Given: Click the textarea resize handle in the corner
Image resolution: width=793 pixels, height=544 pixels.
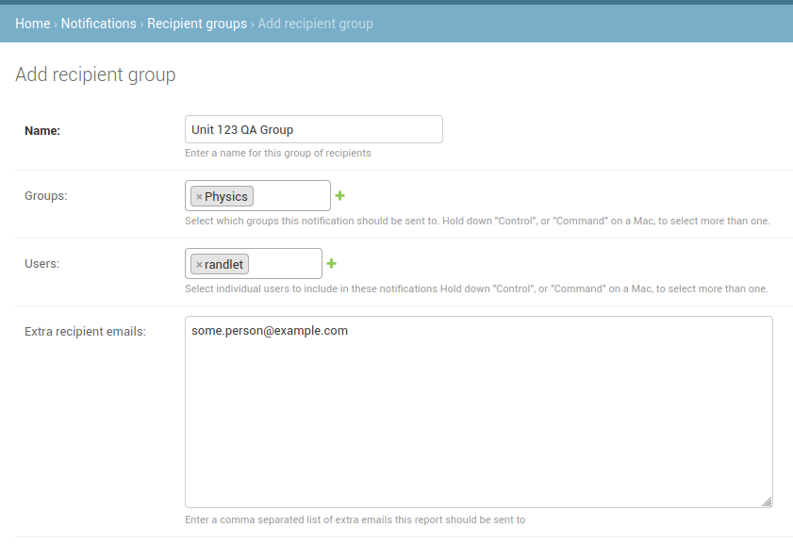Looking at the screenshot, I should [x=767, y=502].
